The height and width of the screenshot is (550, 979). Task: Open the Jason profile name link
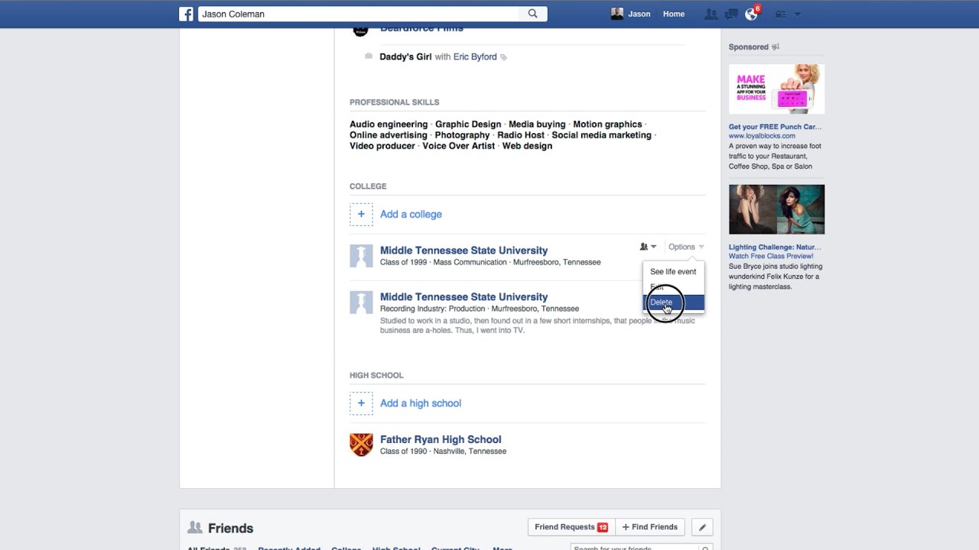point(639,14)
